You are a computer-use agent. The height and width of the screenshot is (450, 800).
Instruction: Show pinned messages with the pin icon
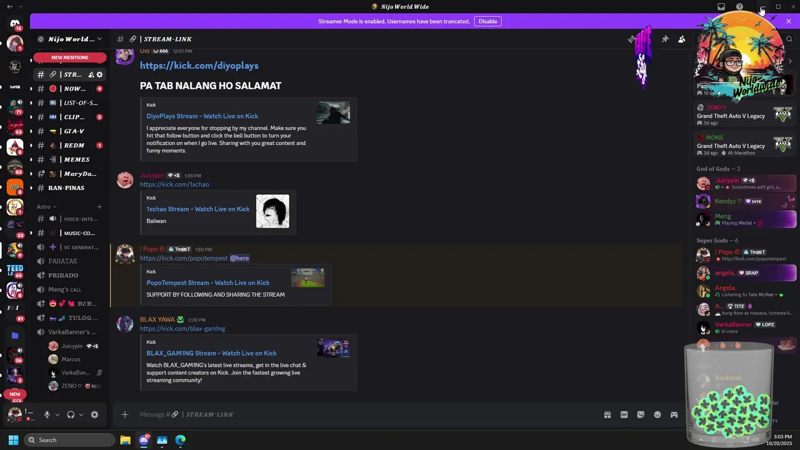(x=665, y=39)
